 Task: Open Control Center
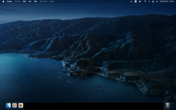[153, 2]
